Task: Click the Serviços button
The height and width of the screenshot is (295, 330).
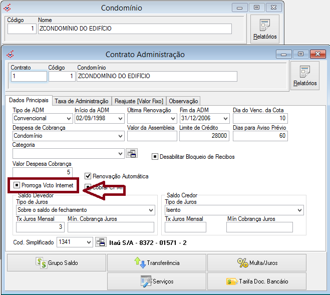Action: coord(156,281)
